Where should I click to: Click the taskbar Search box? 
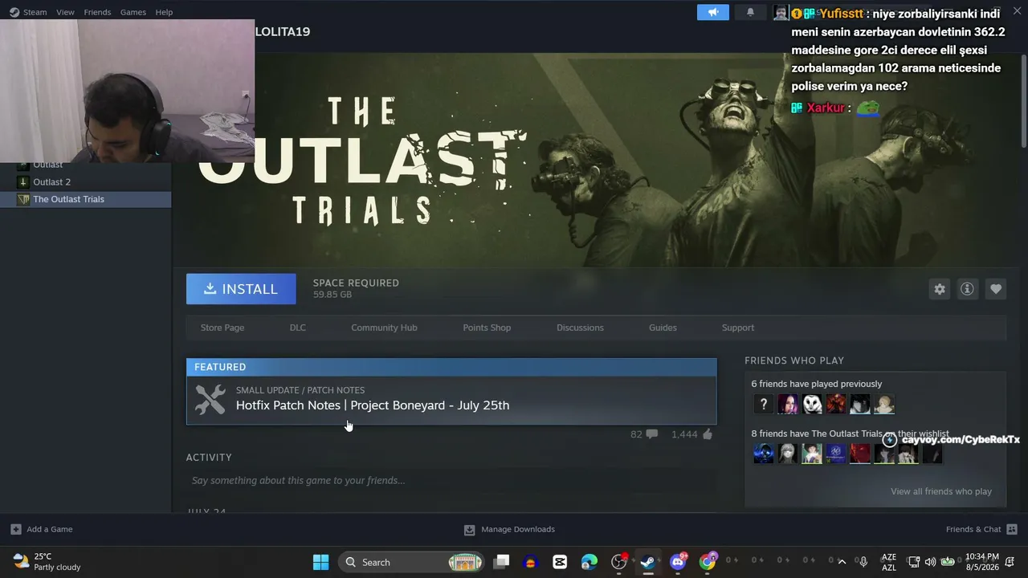411,562
